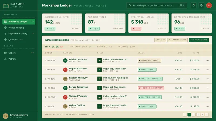Viewport: 216px width, 121px height.
Task: Open the more menu for order CHU-2049
Action: click(207, 60)
